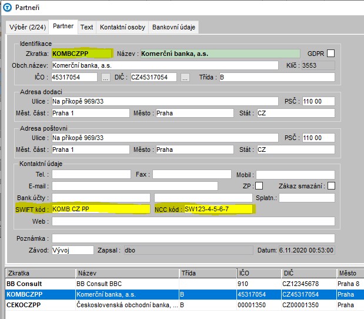
Task: Click Stát field in Adresa dodací
Action: (296, 113)
